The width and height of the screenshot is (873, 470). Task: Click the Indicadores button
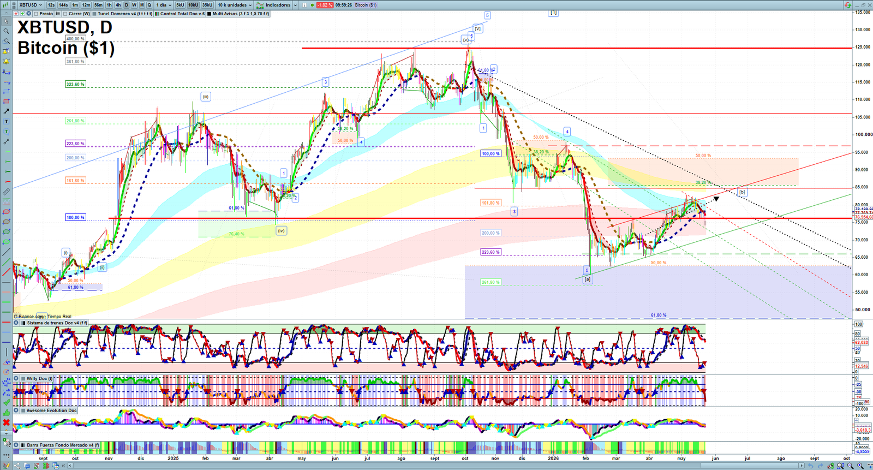(x=272, y=5)
